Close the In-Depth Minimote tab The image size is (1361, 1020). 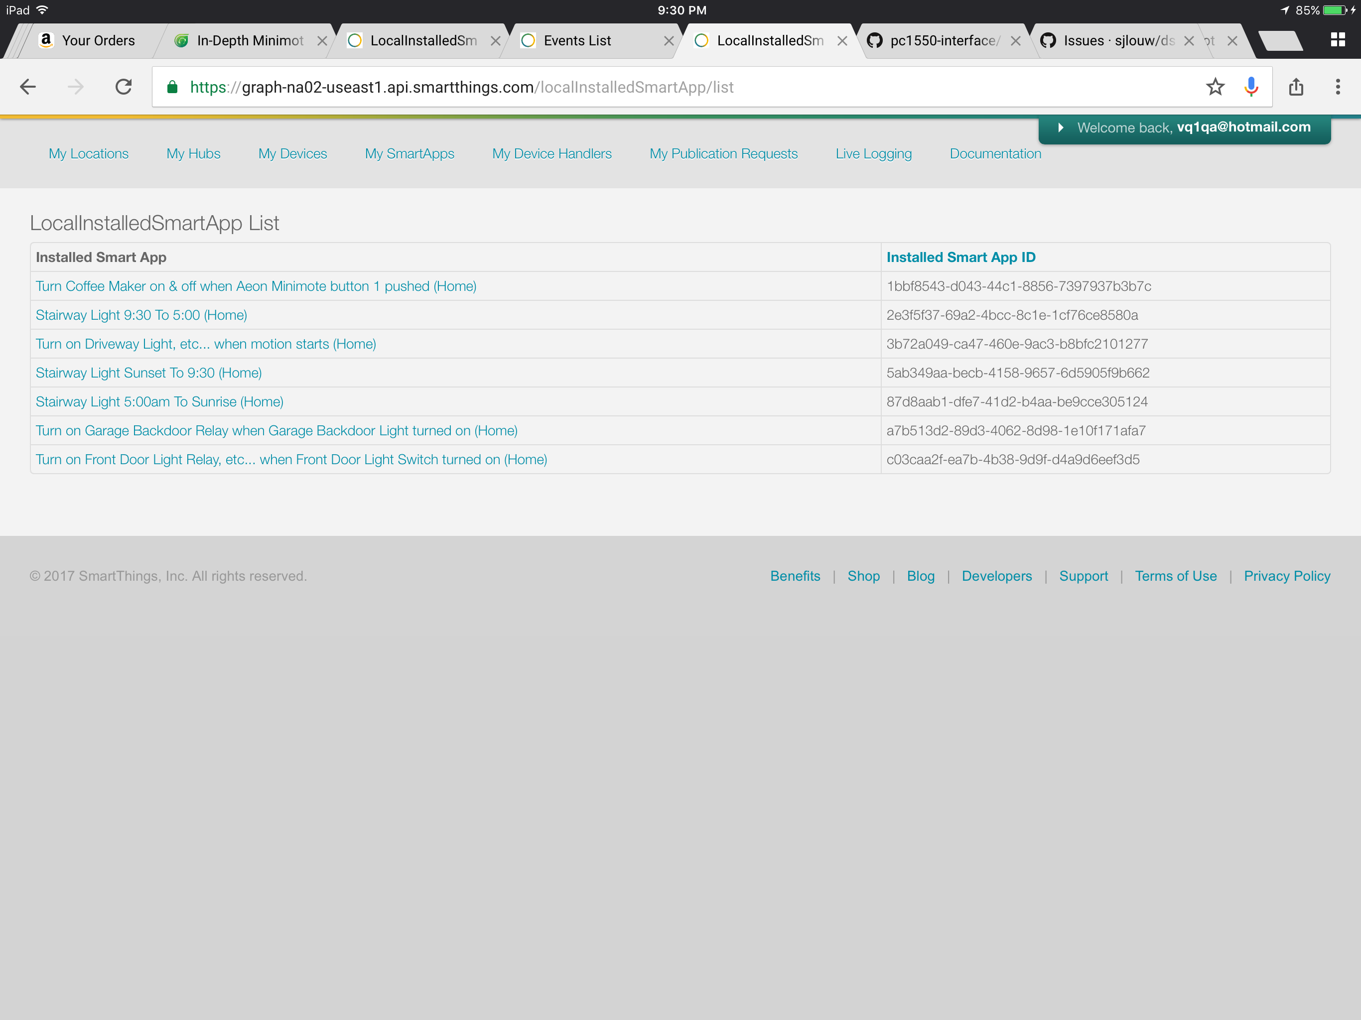[322, 41]
